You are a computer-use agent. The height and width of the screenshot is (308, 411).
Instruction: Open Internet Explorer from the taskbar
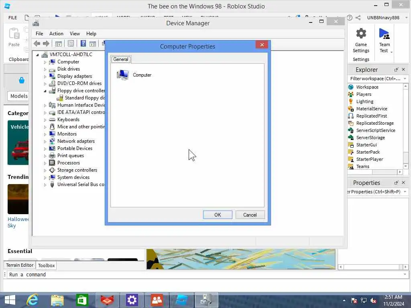pyautogui.click(x=33, y=300)
